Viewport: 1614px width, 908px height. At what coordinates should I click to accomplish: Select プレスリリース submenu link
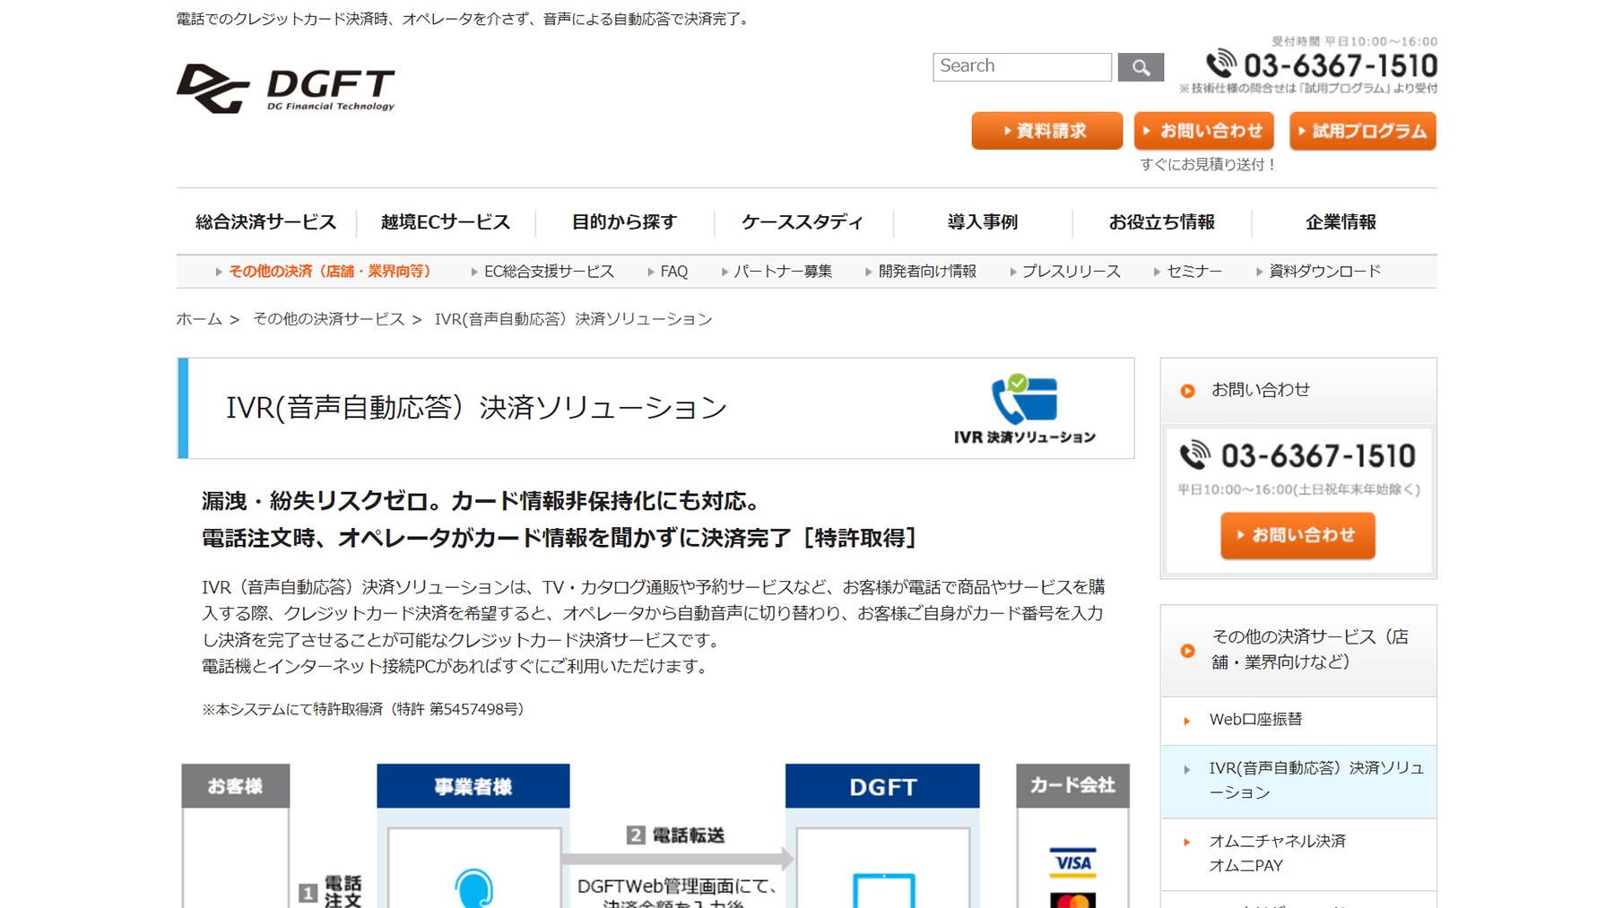pyautogui.click(x=1071, y=271)
